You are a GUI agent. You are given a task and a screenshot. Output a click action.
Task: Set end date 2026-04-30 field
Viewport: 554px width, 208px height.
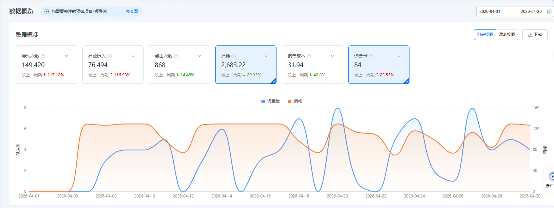coord(531,12)
